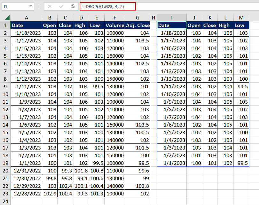
Task: Select row header 1
Action: [6, 25]
